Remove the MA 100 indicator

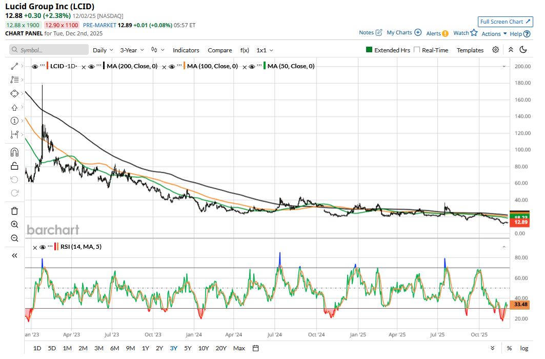tap(164, 67)
